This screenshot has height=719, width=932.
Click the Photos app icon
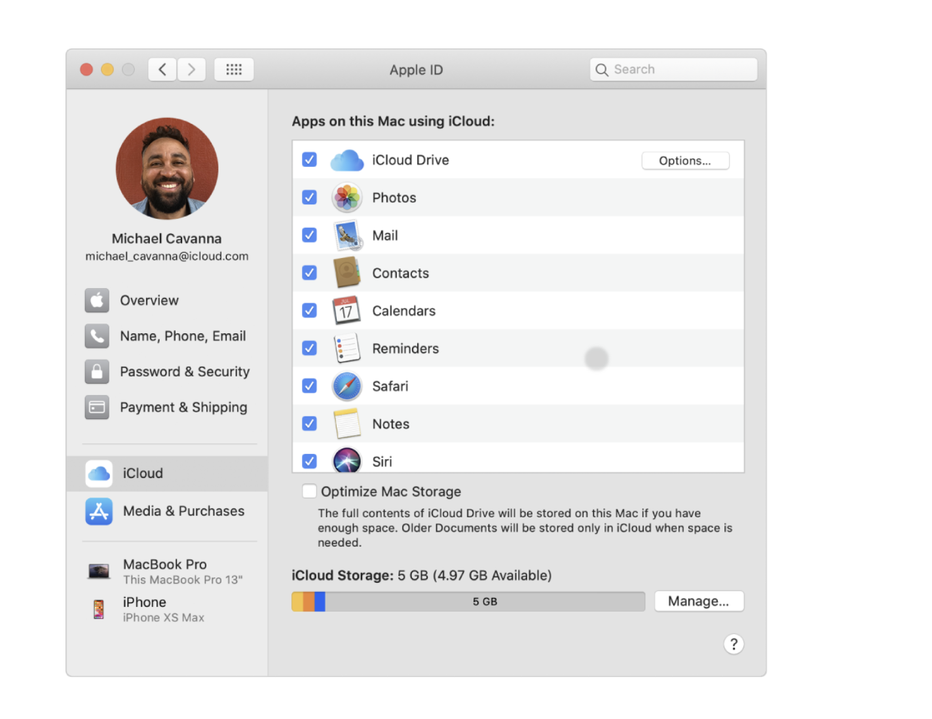point(346,198)
